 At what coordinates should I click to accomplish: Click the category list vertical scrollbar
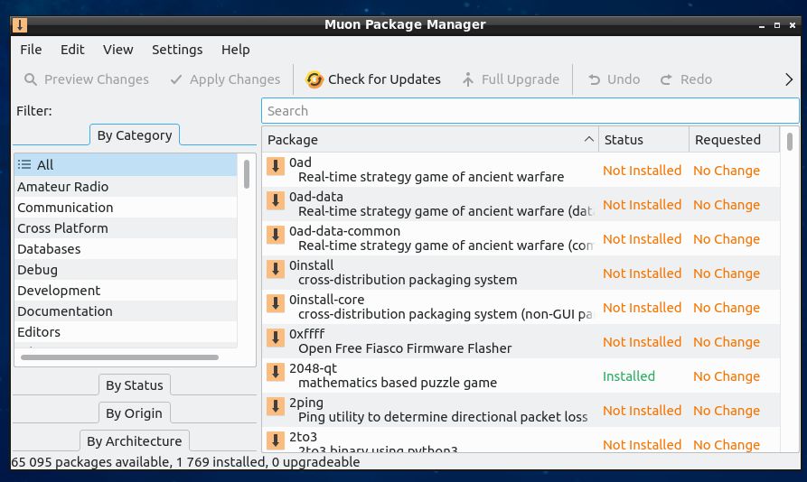click(x=247, y=174)
